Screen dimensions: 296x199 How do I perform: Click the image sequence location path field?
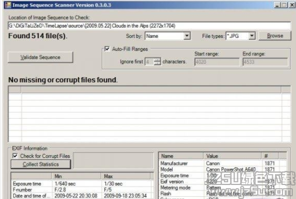coord(149,26)
